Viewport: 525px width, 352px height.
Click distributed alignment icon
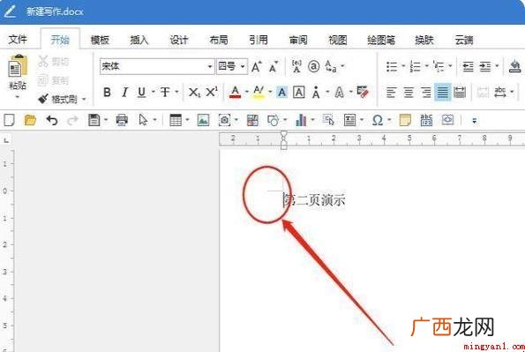(460, 92)
